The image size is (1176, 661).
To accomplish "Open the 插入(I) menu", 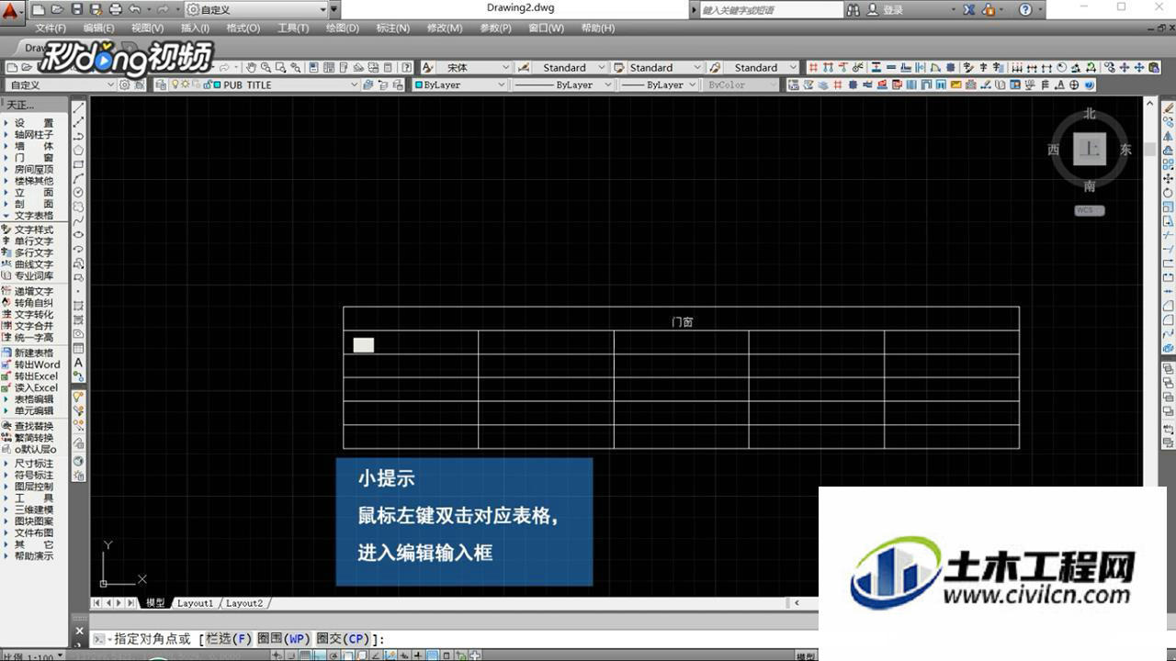I will (x=196, y=28).
